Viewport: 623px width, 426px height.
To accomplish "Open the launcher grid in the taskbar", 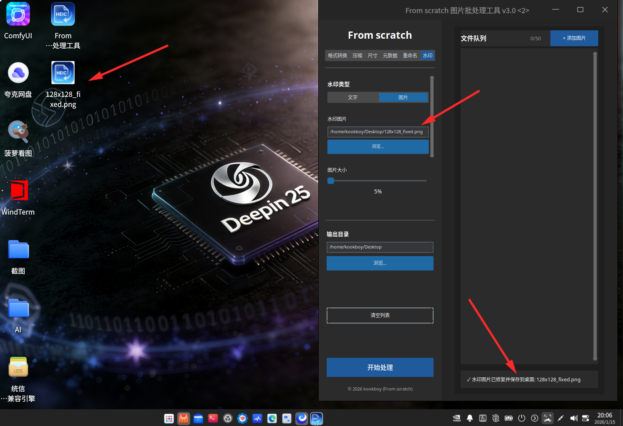I will (169, 418).
